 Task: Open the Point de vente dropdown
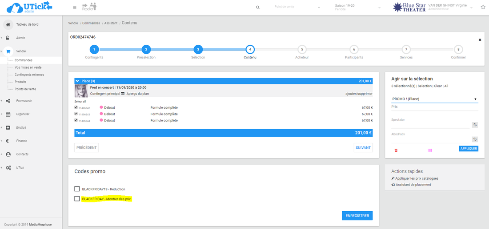coord(297,7)
